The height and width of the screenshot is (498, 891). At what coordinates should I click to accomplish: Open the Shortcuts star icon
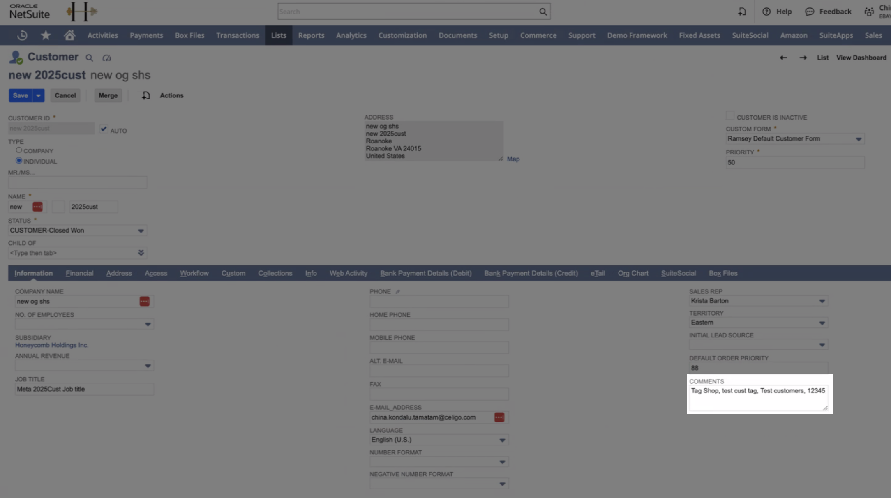[x=46, y=35]
